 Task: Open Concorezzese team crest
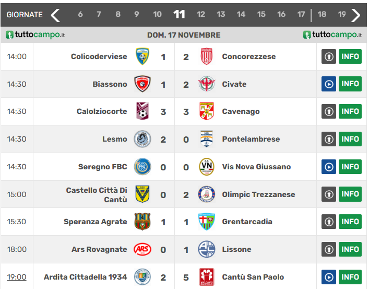pos(206,56)
